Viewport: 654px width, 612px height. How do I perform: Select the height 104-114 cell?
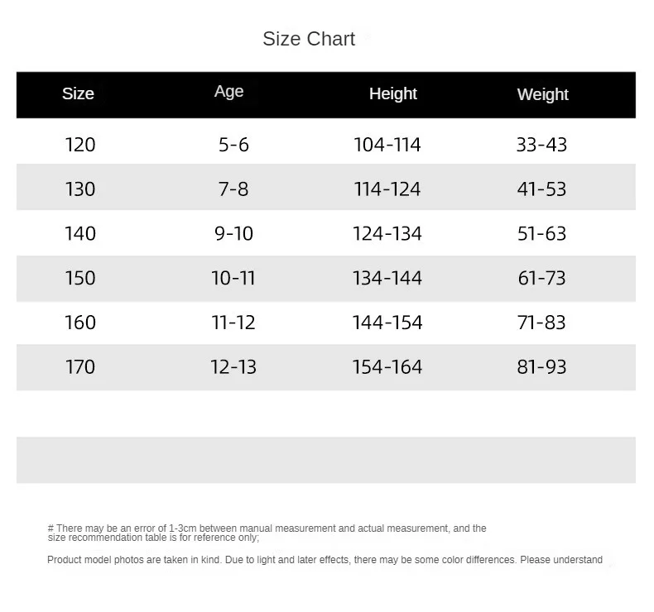pos(387,145)
